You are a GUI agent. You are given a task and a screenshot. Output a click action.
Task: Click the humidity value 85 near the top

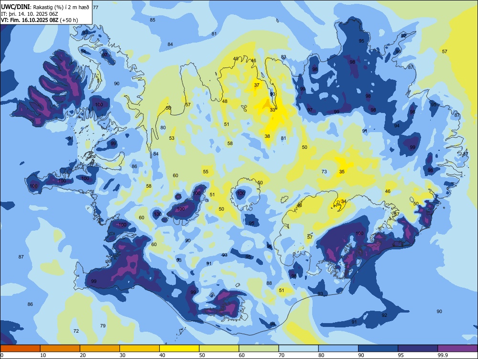(x=152, y=20)
